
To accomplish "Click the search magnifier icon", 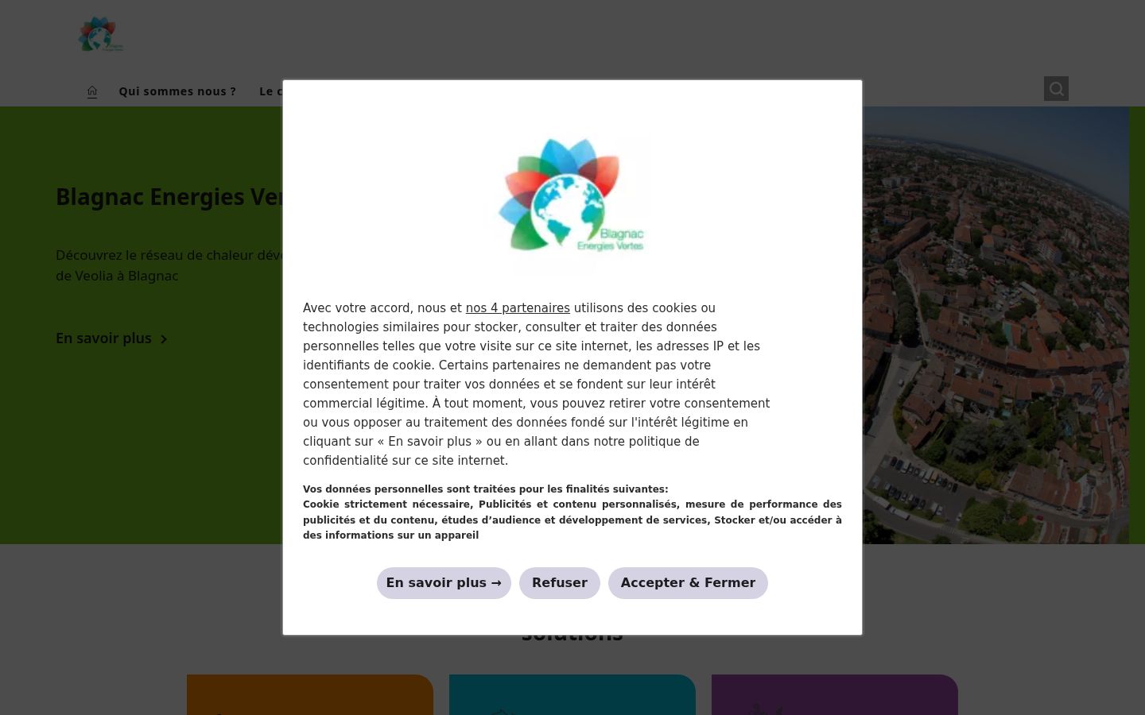I will pyautogui.click(x=1056, y=89).
